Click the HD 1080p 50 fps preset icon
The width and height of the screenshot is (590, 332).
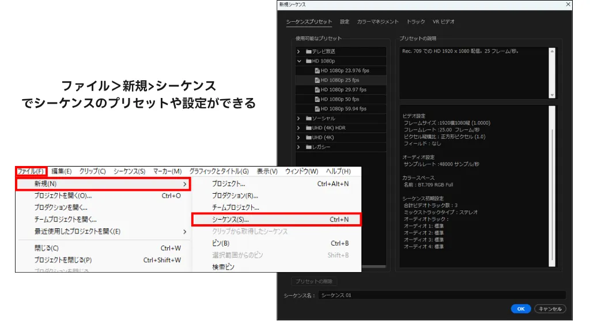pyautogui.click(x=317, y=99)
